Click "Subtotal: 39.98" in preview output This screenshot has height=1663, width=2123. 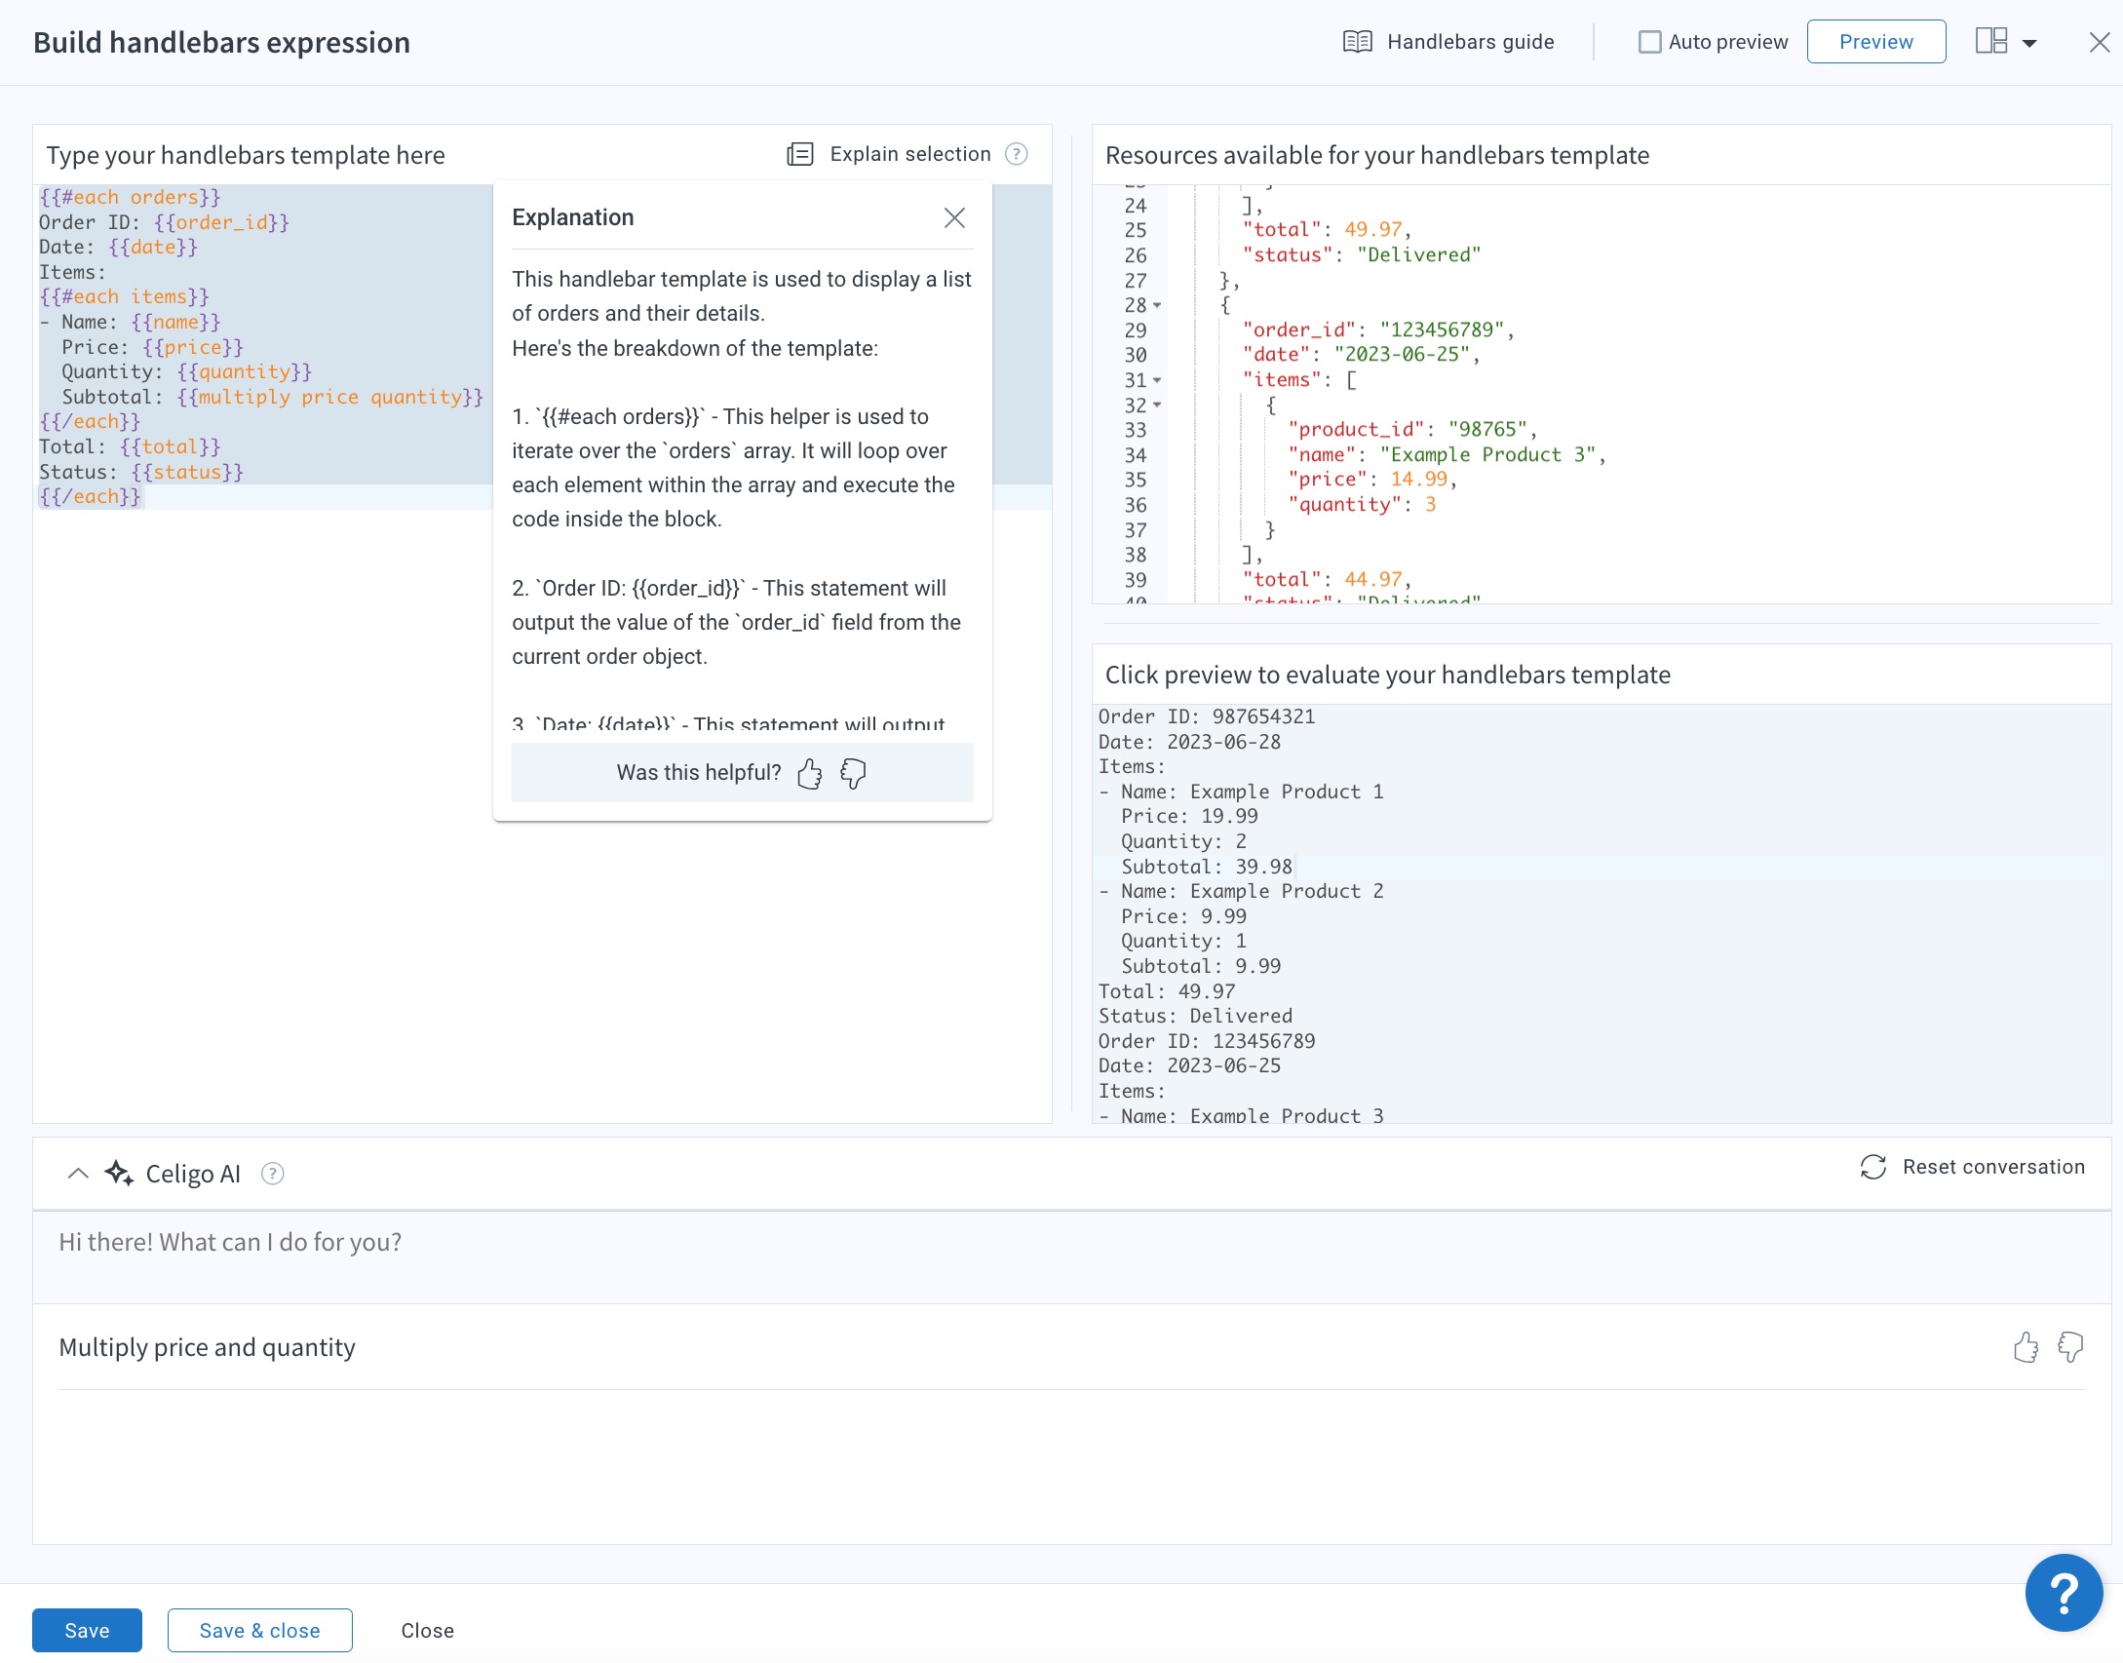(1207, 867)
